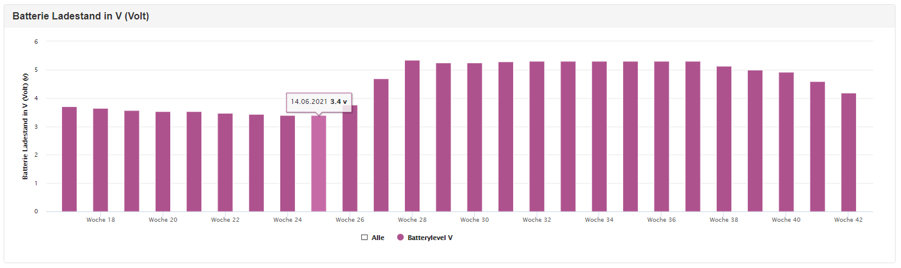
Task: Click the highlighted bar under the tooltip
Action: point(319,164)
